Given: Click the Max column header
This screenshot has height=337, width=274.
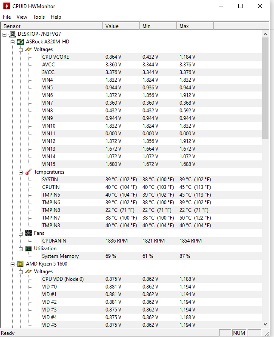Looking at the screenshot, I should click(195, 26).
